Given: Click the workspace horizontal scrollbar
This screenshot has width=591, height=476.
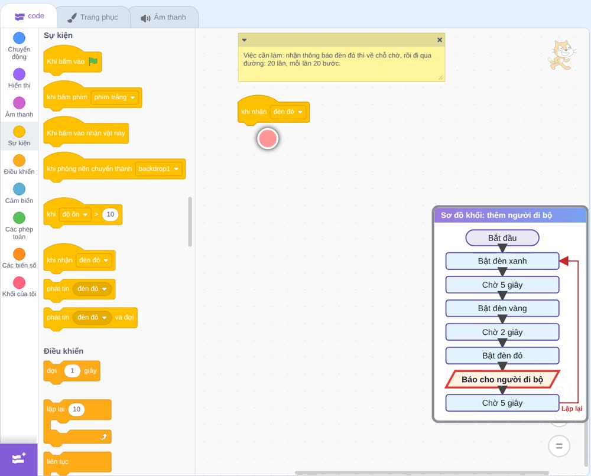Looking at the screenshot, I should pos(421,472).
